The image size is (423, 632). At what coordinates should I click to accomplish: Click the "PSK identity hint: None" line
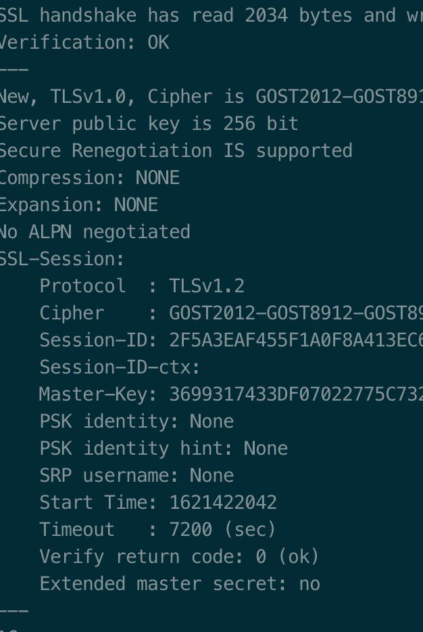[164, 449]
